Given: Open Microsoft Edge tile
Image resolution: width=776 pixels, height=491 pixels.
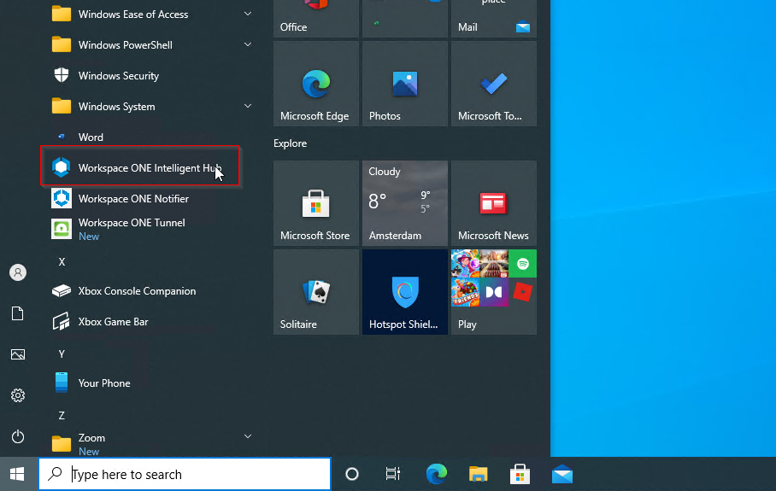Looking at the screenshot, I should pos(315,84).
